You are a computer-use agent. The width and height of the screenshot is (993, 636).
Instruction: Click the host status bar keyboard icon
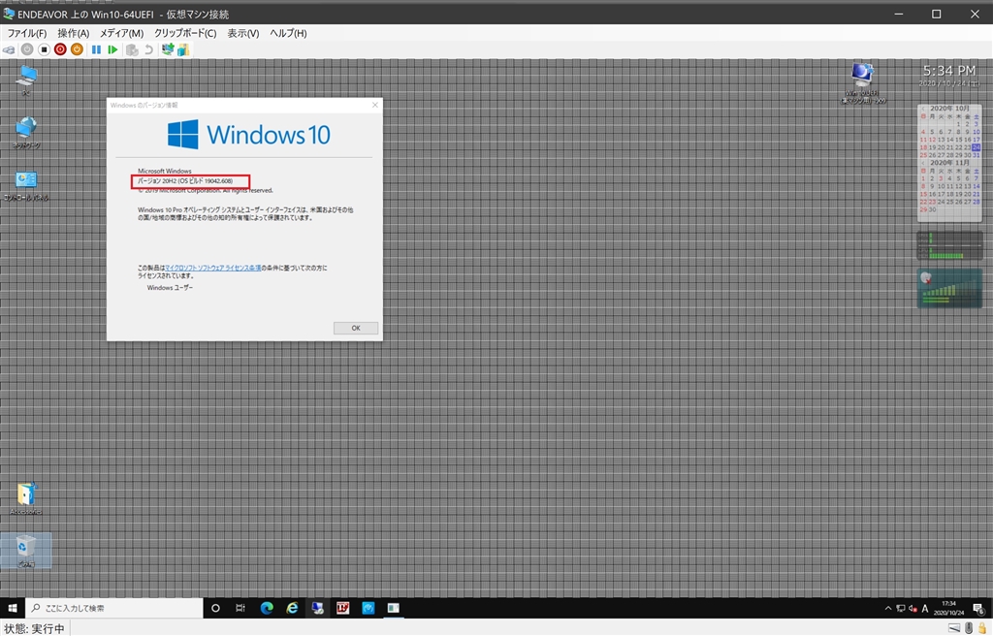(954, 628)
